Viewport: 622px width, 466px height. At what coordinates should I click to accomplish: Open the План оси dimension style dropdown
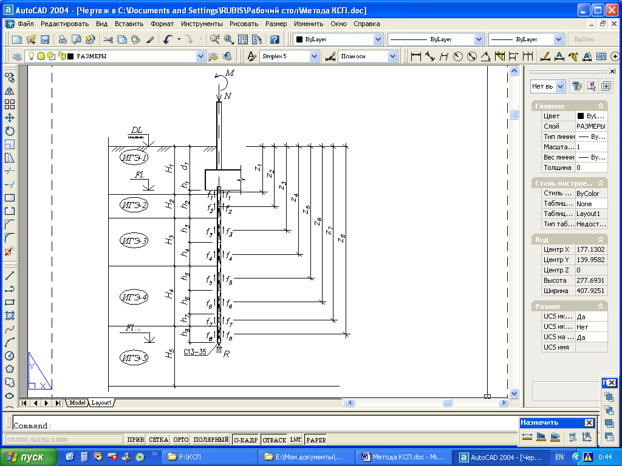(x=393, y=56)
